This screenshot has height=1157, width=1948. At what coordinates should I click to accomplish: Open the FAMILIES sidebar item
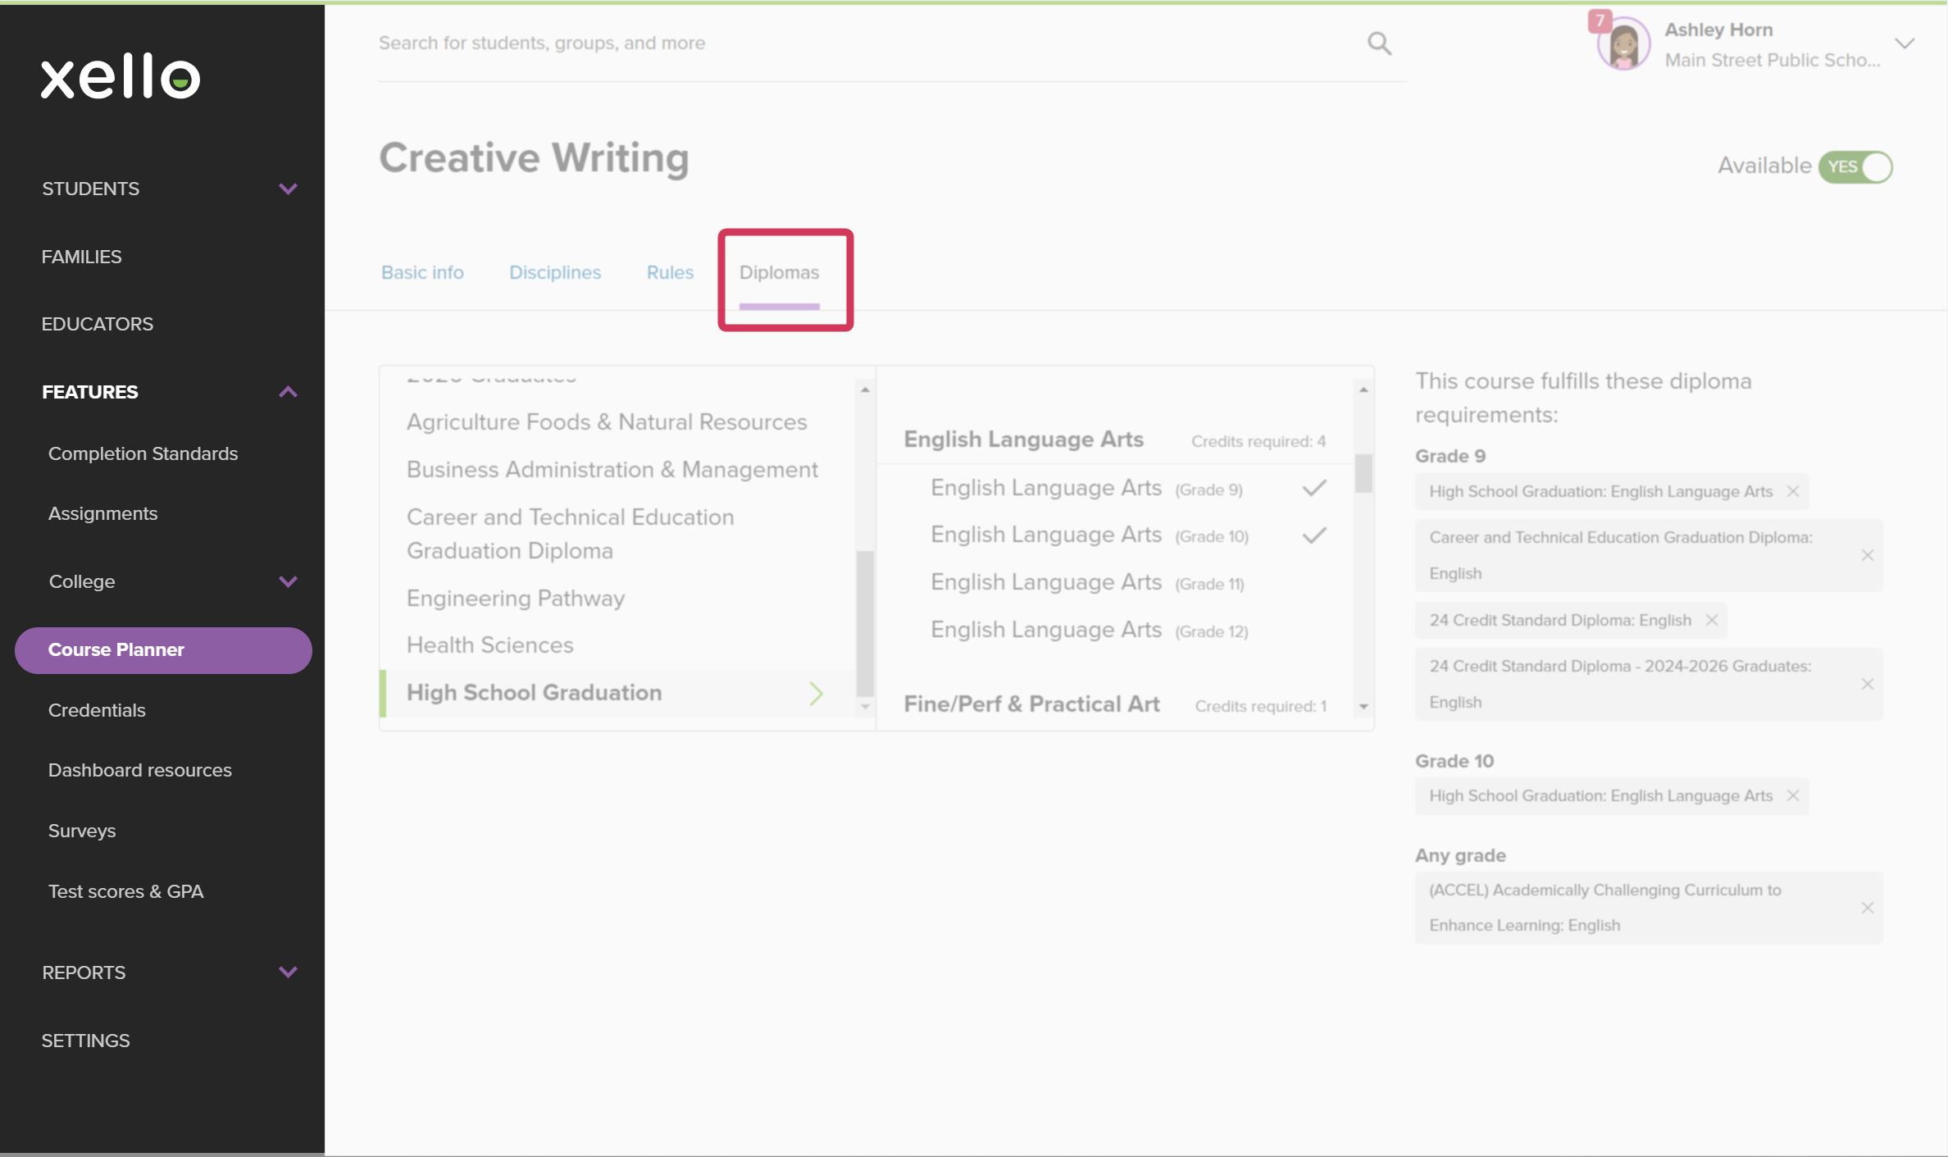[81, 257]
